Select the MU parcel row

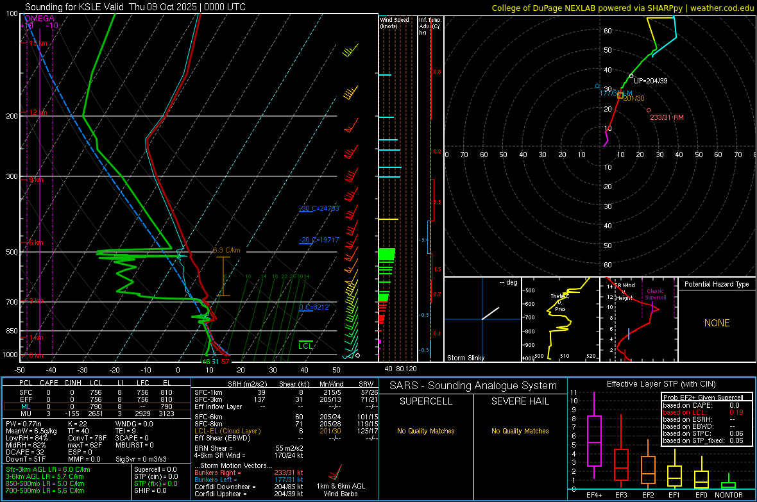(96, 414)
